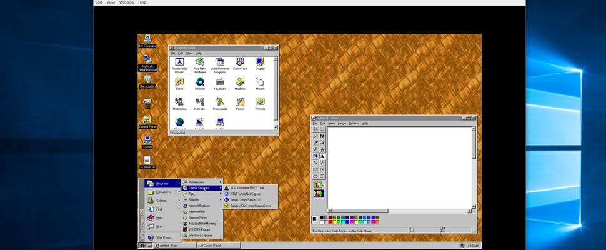Select the Rounded Rectangle tool in Paint

(322, 176)
